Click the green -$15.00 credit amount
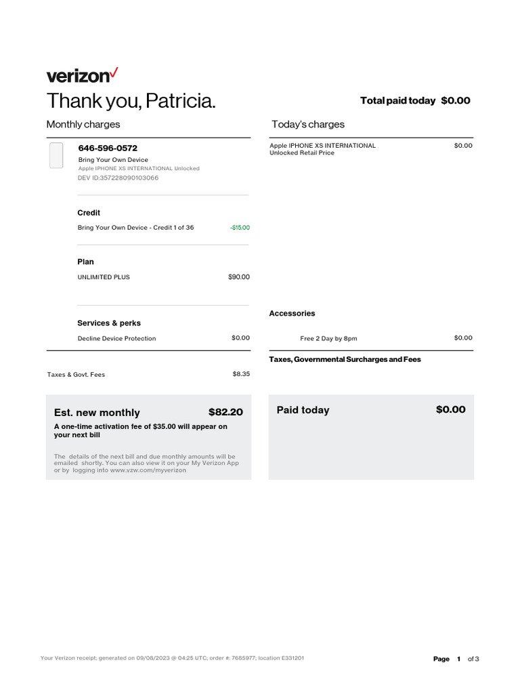This screenshot has height=694, width=520. pyautogui.click(x=240, y=228)
